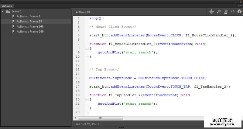The width and height of the screenshot is (243, 129).
Task: Select Actions : Frame 89 script
Action: click(29, 22)
